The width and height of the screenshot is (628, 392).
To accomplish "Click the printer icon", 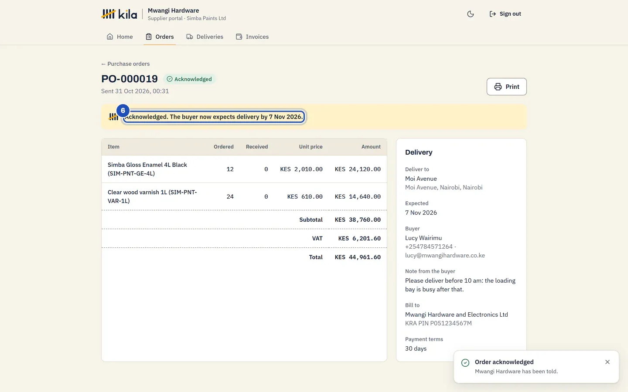I will tap(498, 87).
